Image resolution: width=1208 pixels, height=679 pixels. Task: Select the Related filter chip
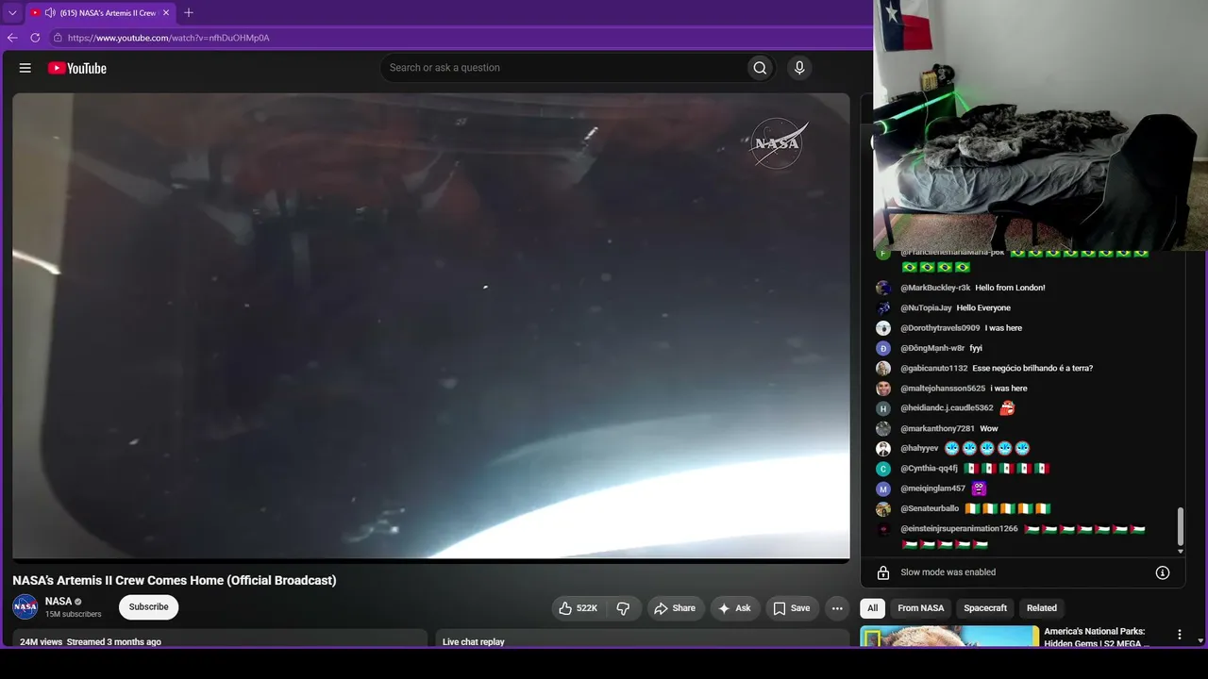point(1042,608)
